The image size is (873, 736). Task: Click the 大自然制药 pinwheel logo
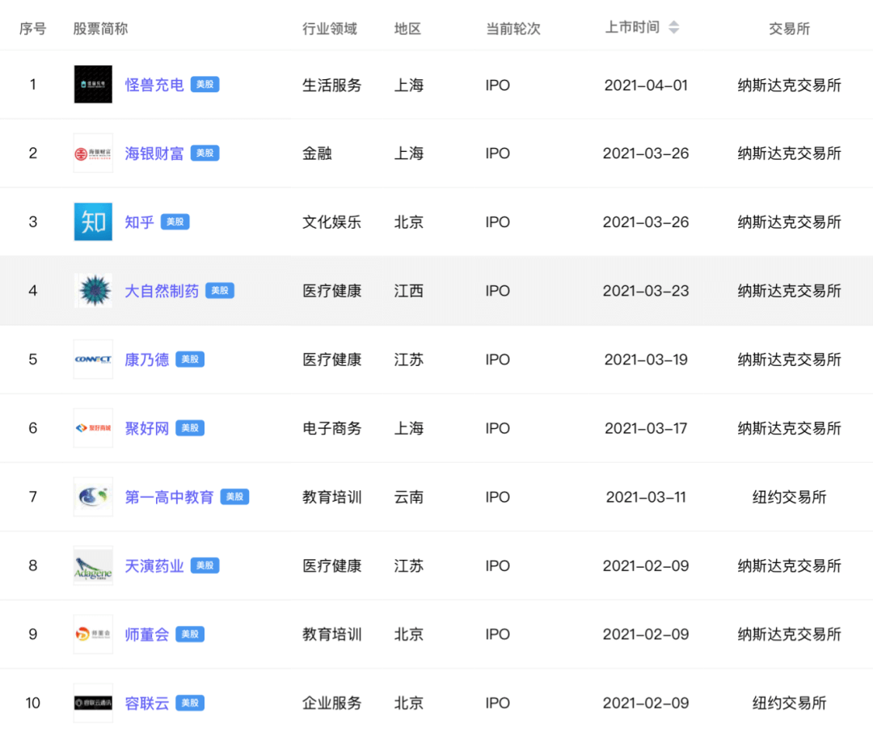tap(92, 290)
